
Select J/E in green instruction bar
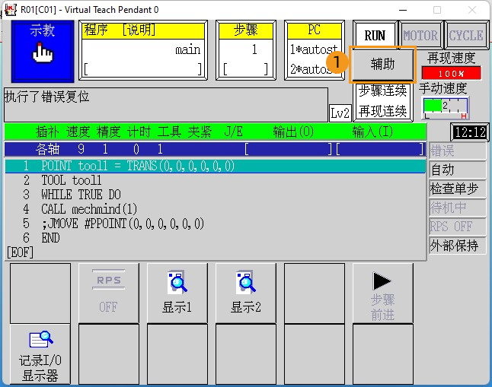click(234, 132)
